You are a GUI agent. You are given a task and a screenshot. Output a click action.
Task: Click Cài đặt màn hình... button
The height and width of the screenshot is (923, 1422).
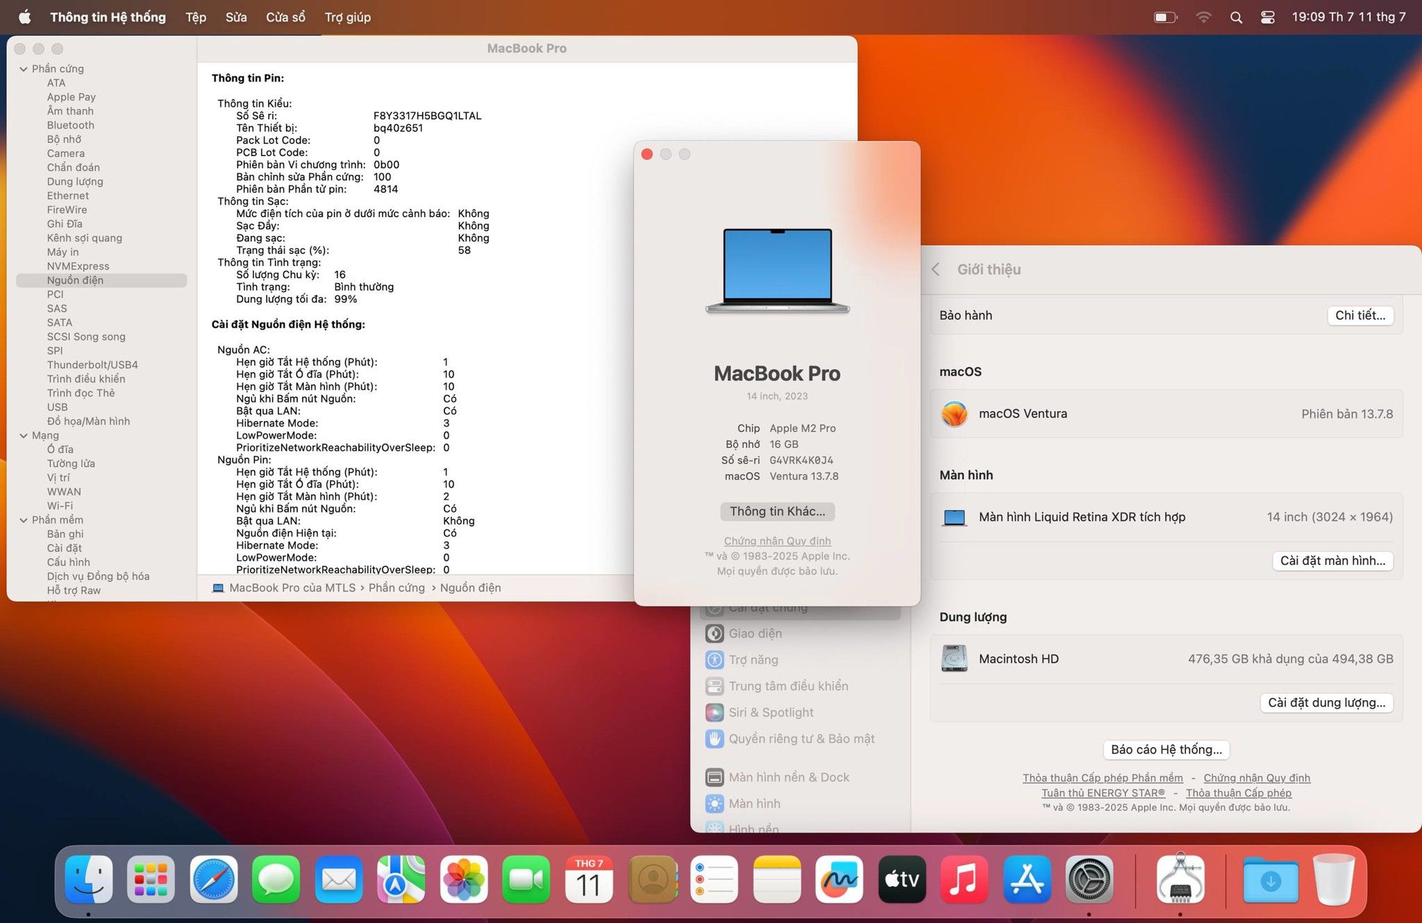pyautogui.click(x=1332, y=561)
